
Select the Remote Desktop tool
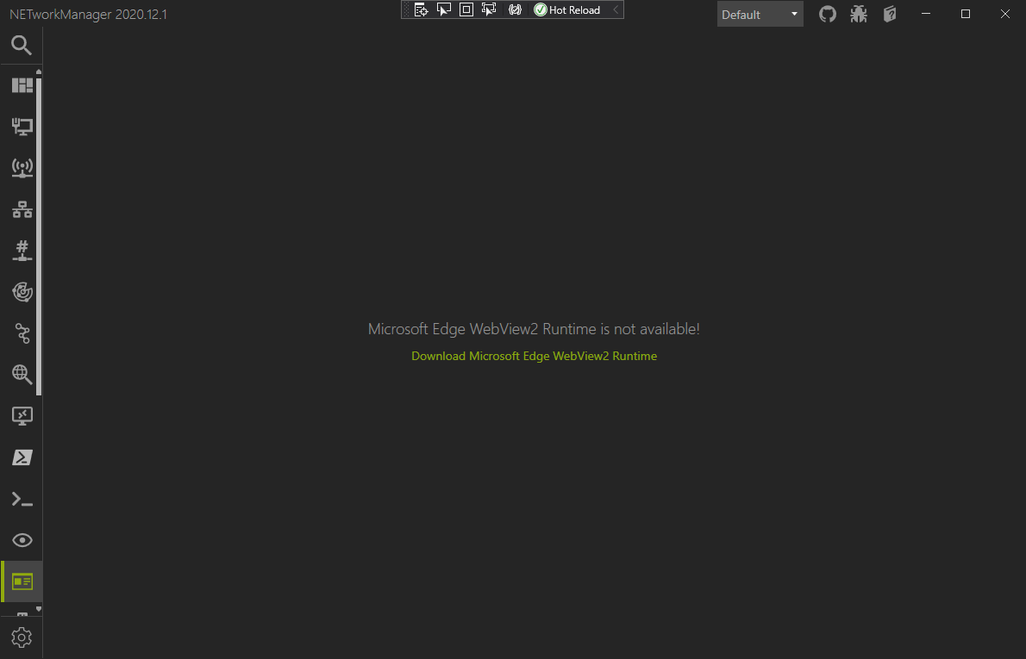[x=22, y=416]
